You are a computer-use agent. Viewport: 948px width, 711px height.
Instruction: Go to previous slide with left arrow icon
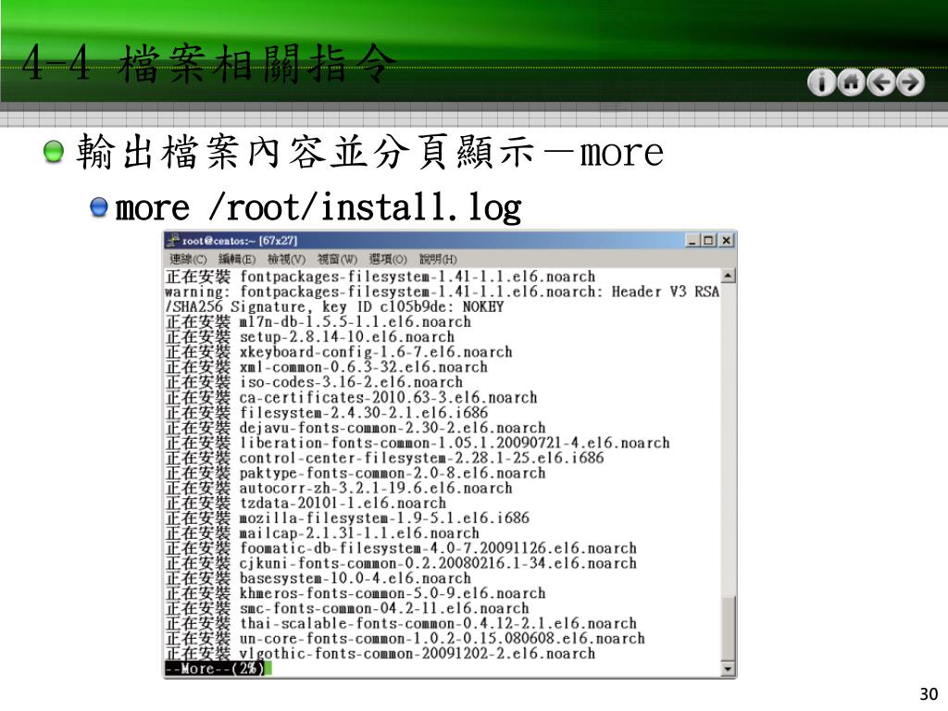pos(881,82)
